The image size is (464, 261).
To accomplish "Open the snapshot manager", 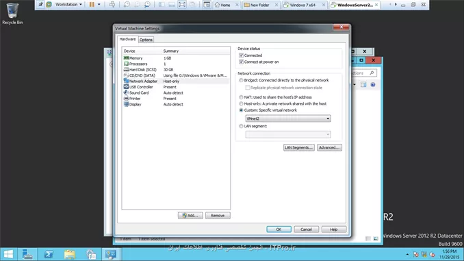I will click(147, 4).
